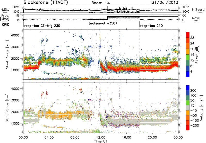Image resolution: width=206 pixels, height=143 pixels.
Task: Click the '200' tick on velocity colorbar
Action: click(193, 90)
